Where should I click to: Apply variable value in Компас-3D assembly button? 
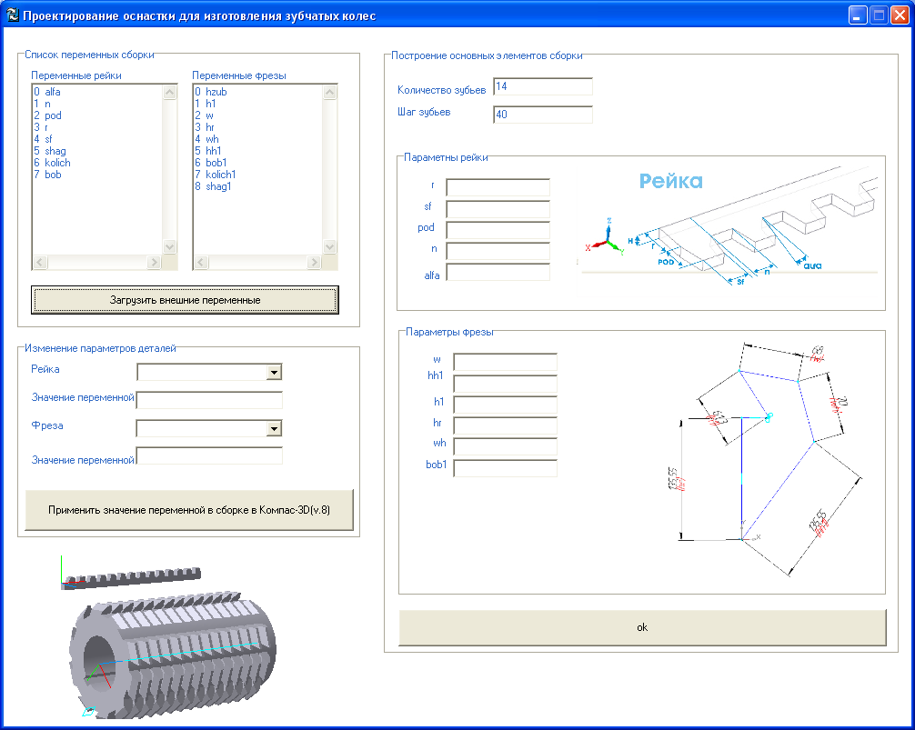(189, 510)
